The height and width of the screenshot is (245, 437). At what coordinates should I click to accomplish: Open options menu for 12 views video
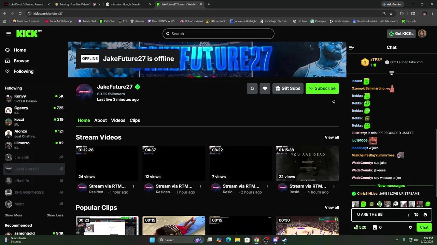pyautogui.click(x=200, y=186)
